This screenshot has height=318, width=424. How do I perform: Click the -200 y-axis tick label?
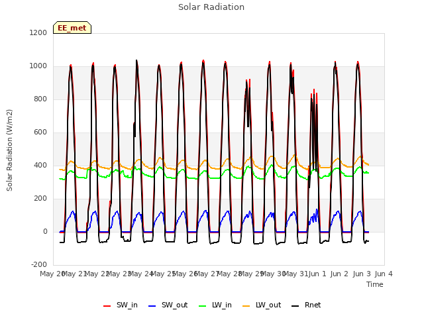coord(39,264)
